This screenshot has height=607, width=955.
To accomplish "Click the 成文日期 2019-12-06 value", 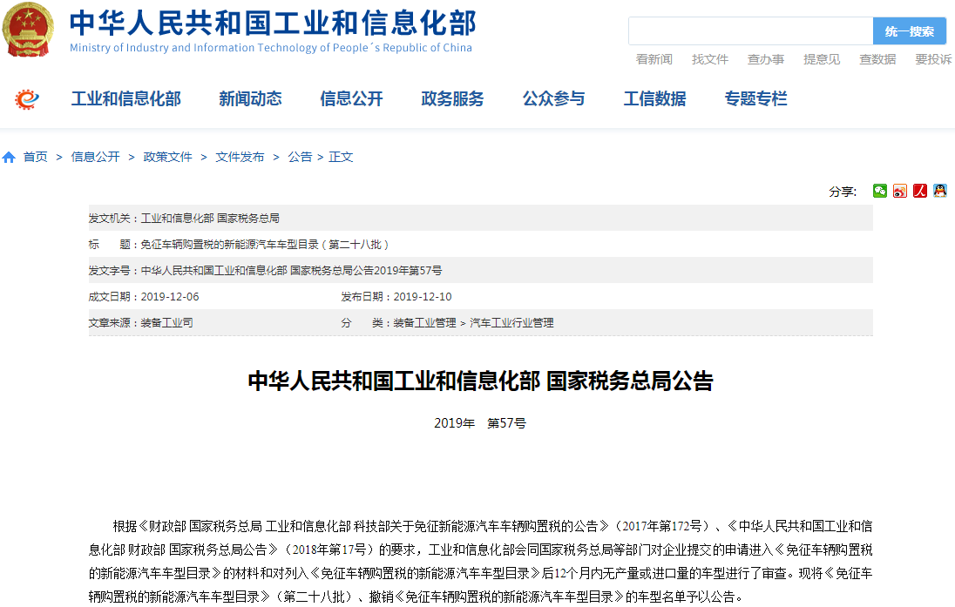I will point(169,296).
